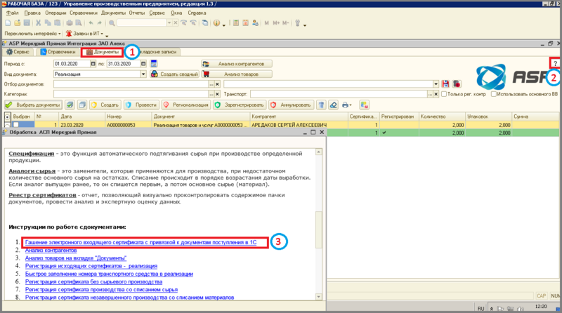Screen dimensions: 562x313
Task: Switch to the Справочники tab
Action: (59, 52)
